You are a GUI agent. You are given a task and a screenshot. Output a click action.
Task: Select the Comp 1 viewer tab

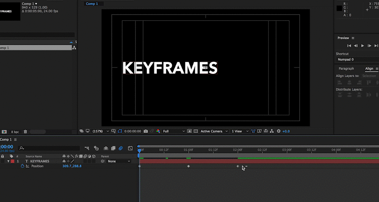[92, 4]
